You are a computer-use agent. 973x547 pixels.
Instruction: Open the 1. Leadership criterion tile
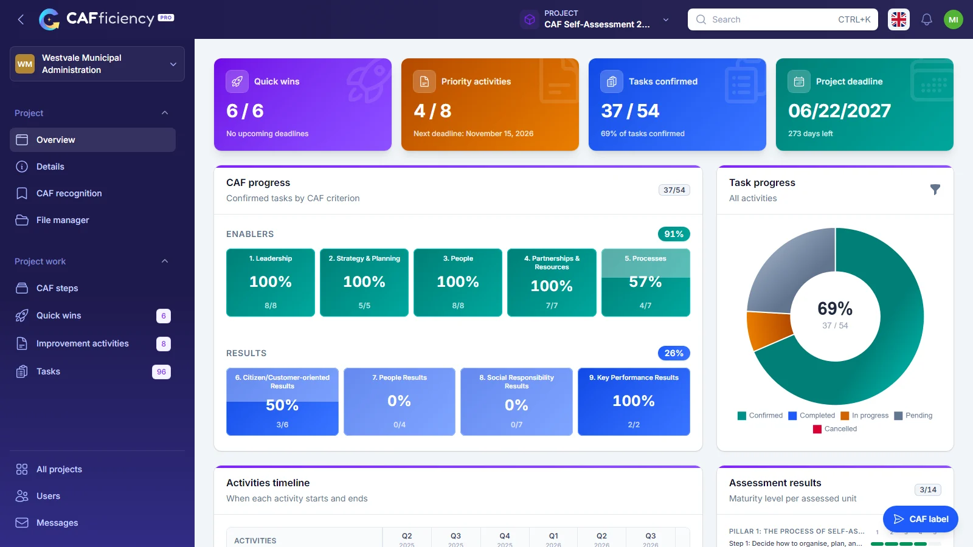pos(271,283)
